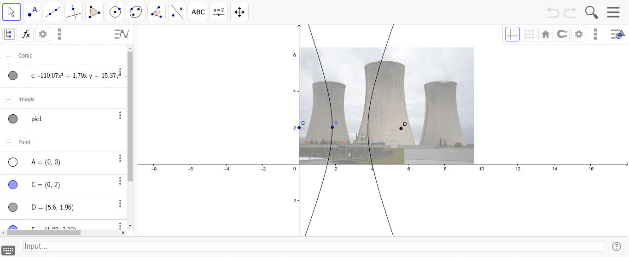Toggle the Graphics view style bar button
This screenshot has width=629, height=257.
617,34
